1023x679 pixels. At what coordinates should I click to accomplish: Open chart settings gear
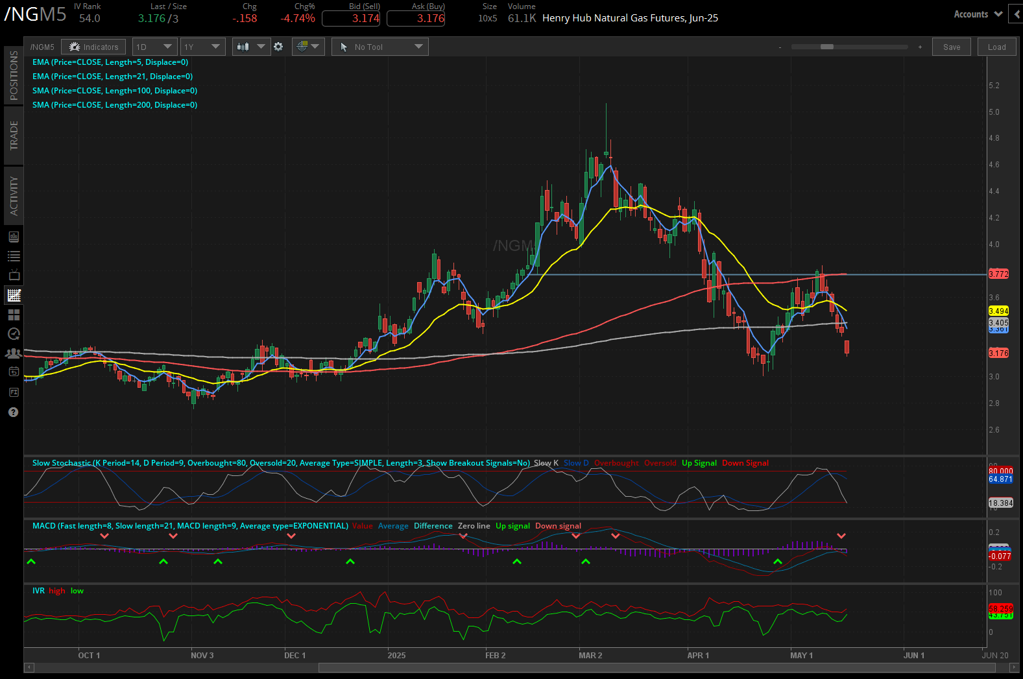click(x=278, y=47)
